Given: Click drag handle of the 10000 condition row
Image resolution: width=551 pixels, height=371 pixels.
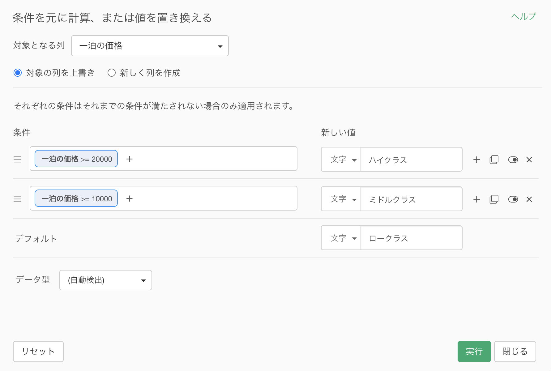Looking at the screenshot, I should tap(18, 199).
